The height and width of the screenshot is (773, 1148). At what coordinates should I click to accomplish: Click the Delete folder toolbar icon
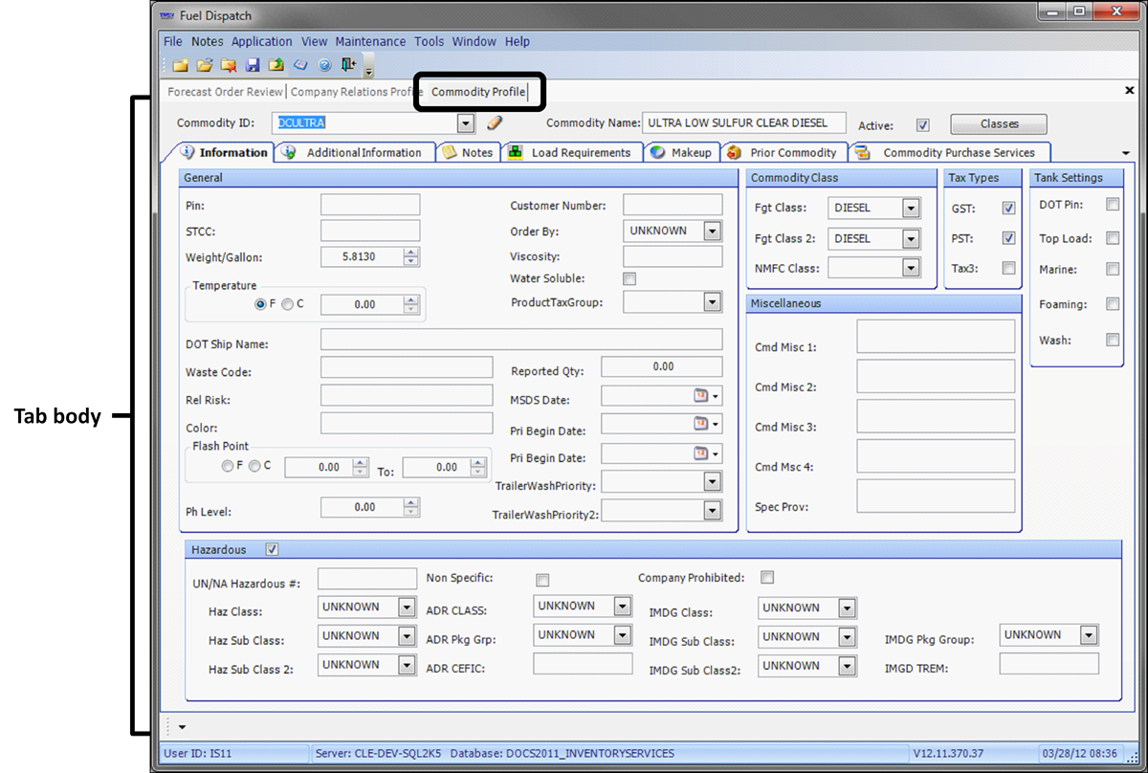228,65
